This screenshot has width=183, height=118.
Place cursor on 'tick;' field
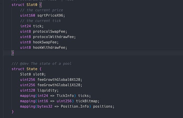click(38, 26)
